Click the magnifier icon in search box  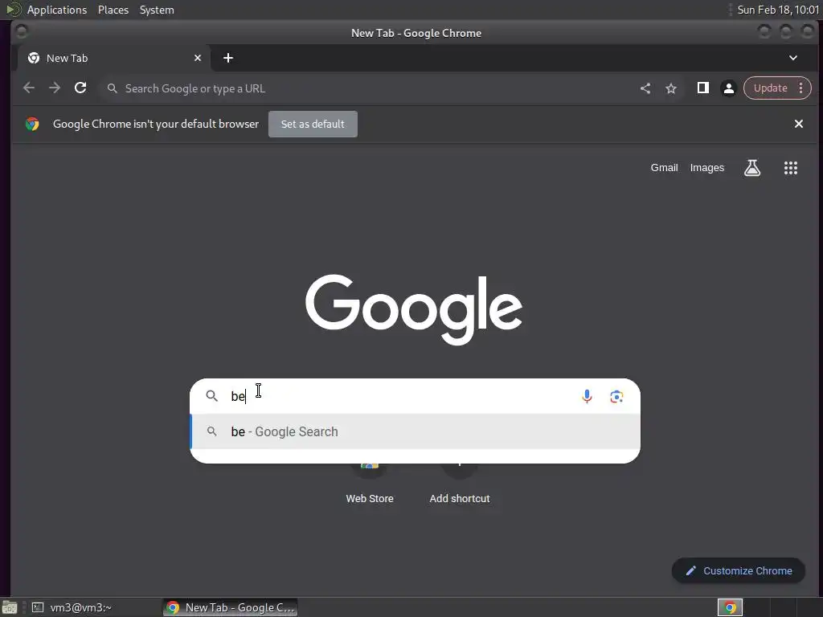tap(211, 396)
